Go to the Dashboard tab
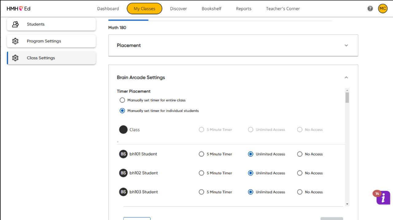This screenshot has height=220, width=393. pyautogui.click(x=108, y=9)
